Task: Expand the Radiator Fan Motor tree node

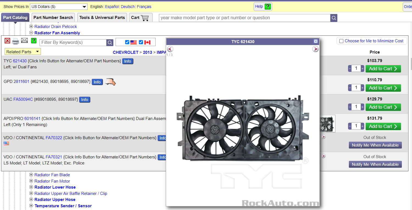Action: (x=31, y=181)
